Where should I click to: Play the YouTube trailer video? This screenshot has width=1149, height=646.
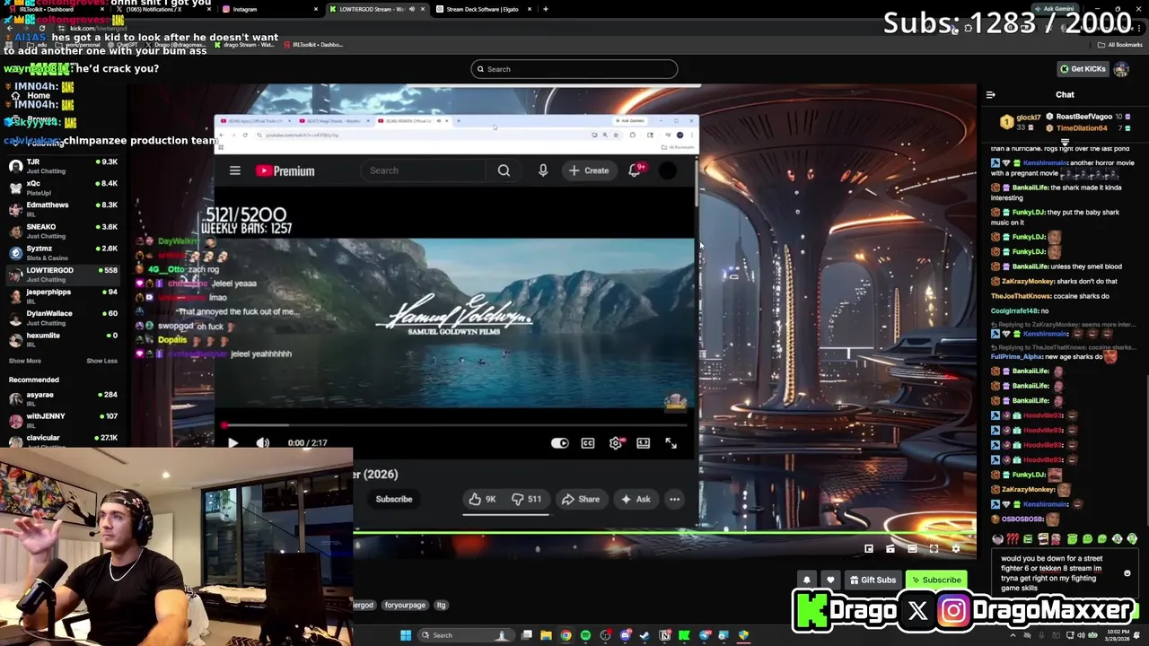pyautogui.click(x=233, y=442)
